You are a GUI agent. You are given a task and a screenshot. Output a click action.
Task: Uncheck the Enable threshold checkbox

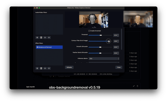[x=89, y=31]
